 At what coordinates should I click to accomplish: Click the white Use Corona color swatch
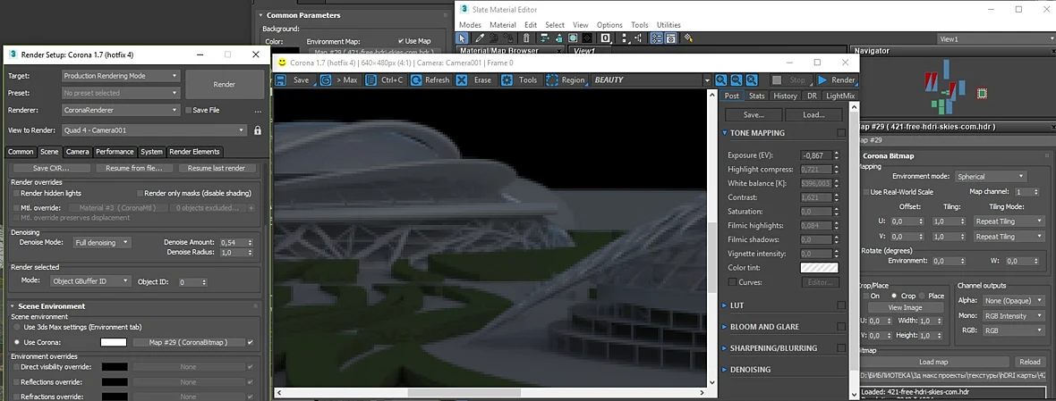tap(114, 343)
